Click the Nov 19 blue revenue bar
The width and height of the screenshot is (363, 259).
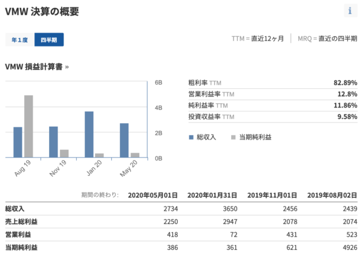(53, 142)
